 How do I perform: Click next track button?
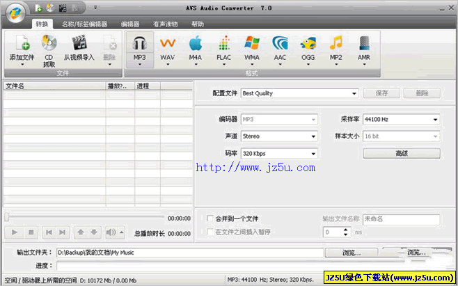63,232
